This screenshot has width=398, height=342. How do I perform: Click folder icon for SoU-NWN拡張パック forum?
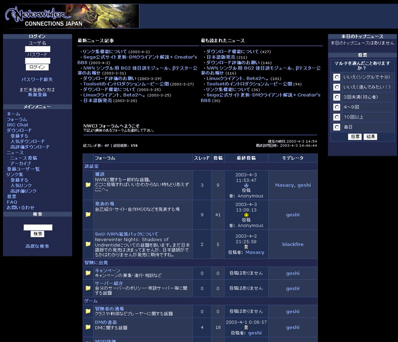tap(88, 244)
